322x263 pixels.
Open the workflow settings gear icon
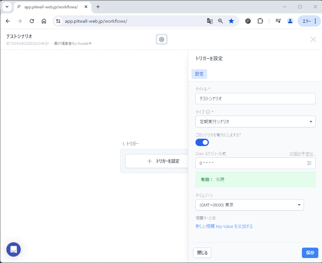(x=162, y=39)
